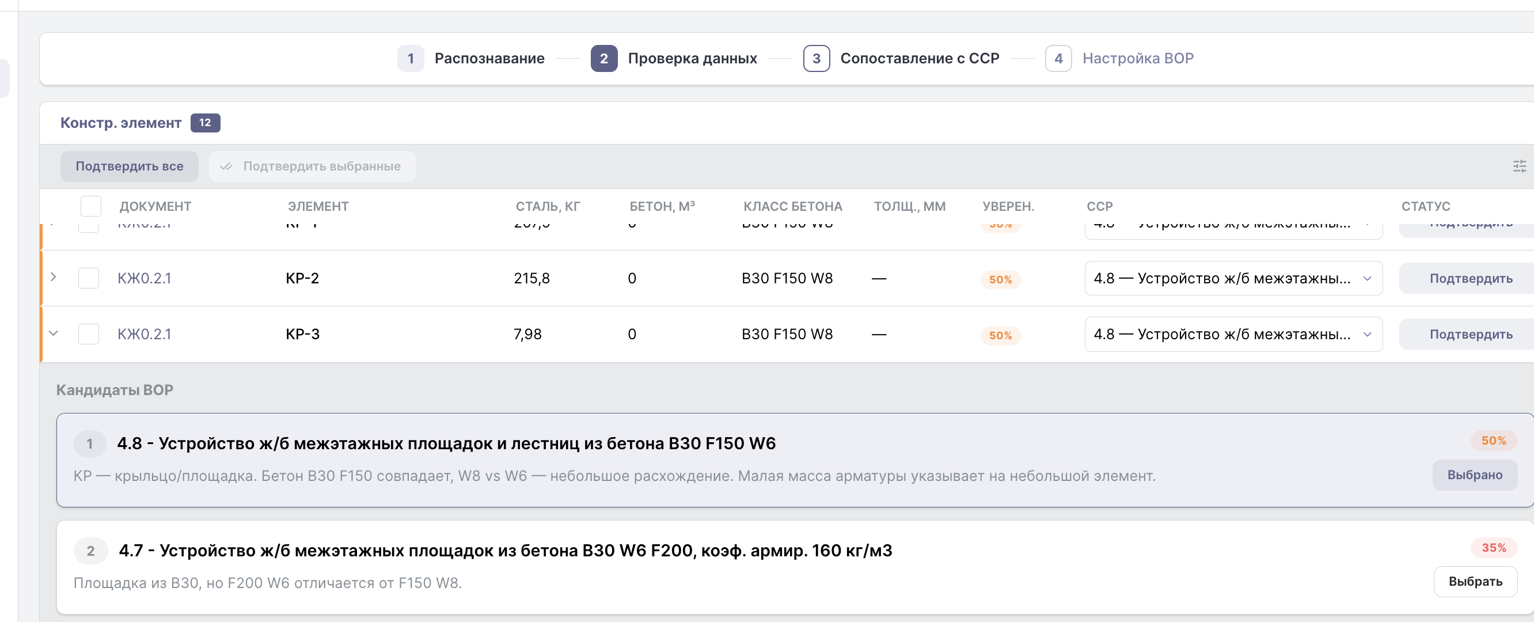Screen dimensions: 1534x622
Task: Check the КР-3 row checkbox
Action: [x=89, y=334]
